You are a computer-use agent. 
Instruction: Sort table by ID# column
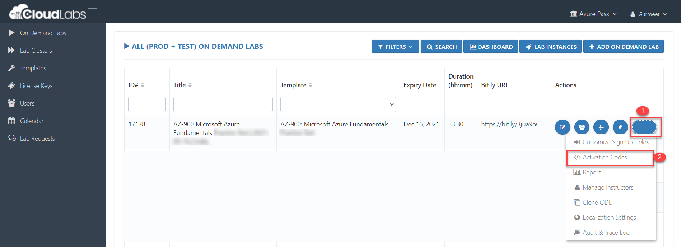pos(136,85)
